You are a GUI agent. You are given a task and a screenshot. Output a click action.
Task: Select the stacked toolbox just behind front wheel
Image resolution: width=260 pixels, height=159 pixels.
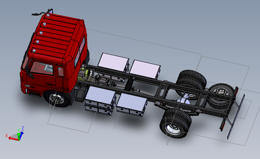coord(100,101)
